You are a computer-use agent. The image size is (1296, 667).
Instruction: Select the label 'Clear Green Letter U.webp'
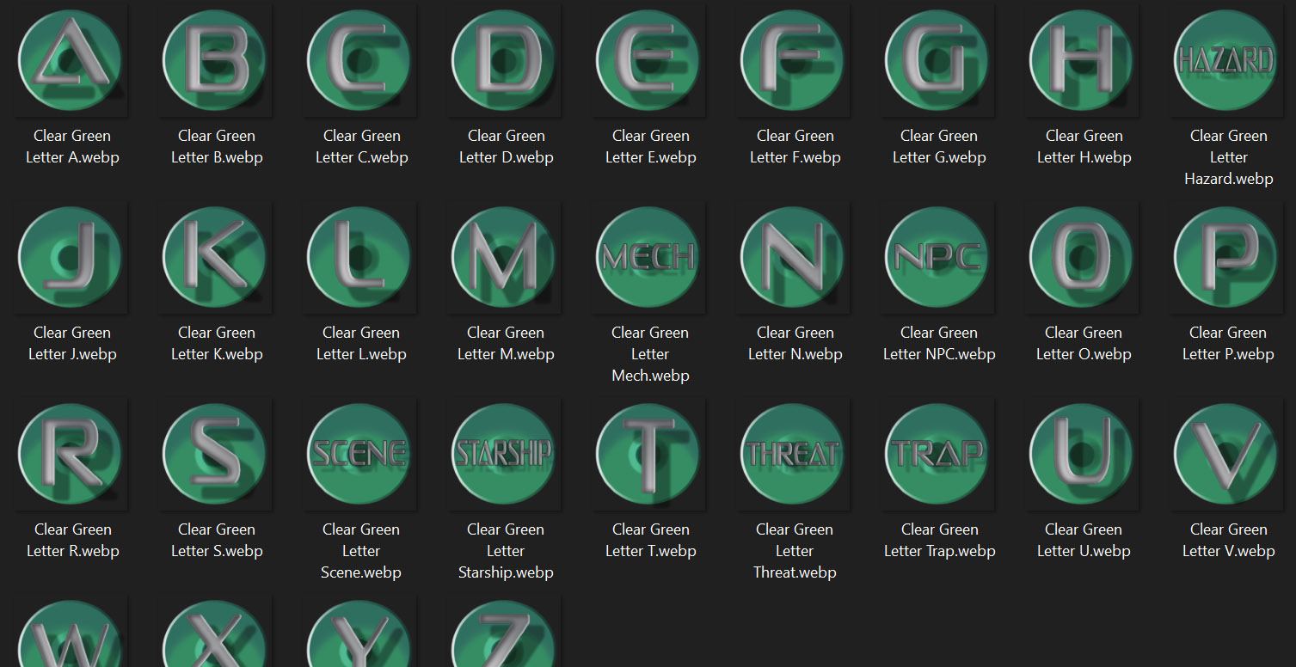pyautogui.click(x=1084, y=540)
